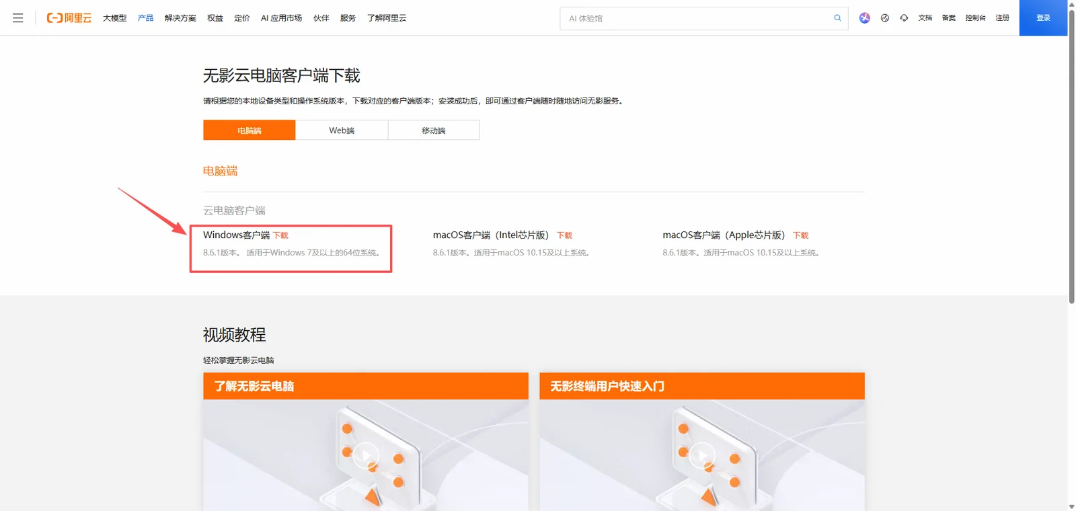Open the 备案 link
Image resolution: width=1076 pixels, height=511 pixels.
coord(949,18)
